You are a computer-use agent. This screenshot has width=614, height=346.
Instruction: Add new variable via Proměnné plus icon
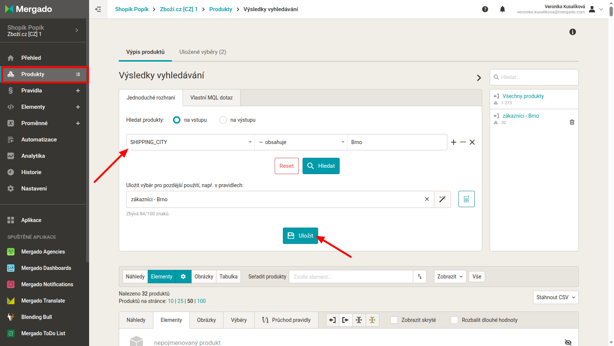(78, 123)
